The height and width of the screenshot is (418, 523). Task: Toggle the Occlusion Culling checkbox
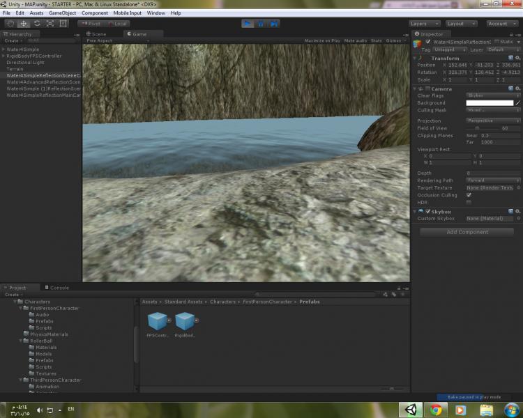pyautogui.click(x=469, y=195)
